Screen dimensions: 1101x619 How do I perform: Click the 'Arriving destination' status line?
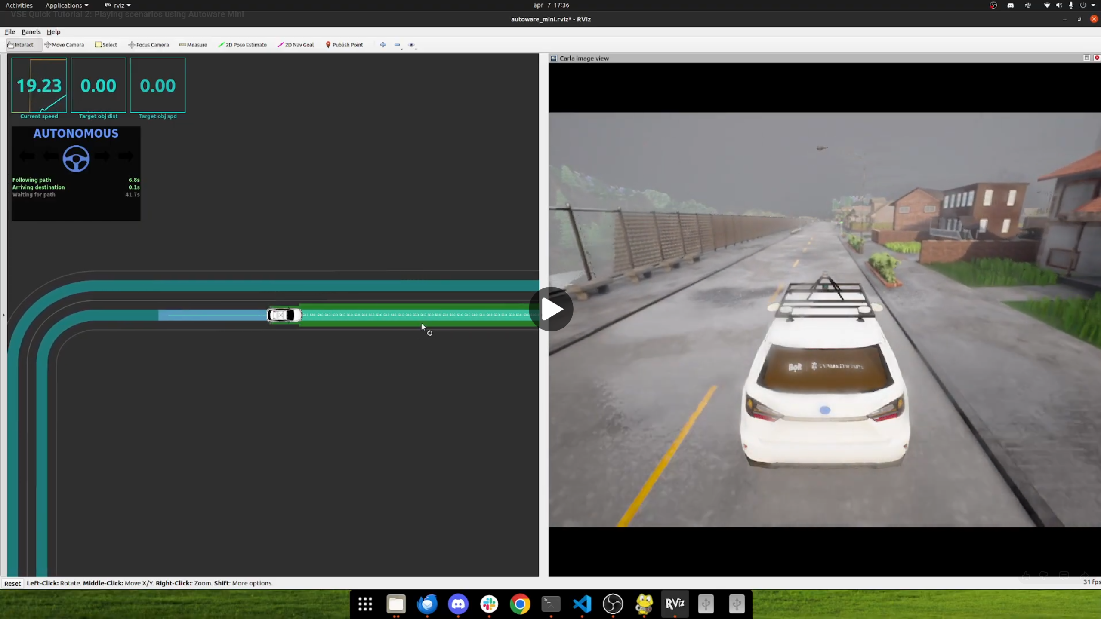76,187
